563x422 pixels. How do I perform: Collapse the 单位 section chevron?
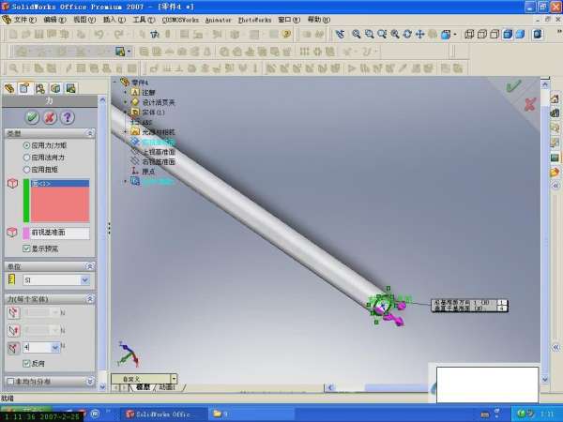click(89, 266)
